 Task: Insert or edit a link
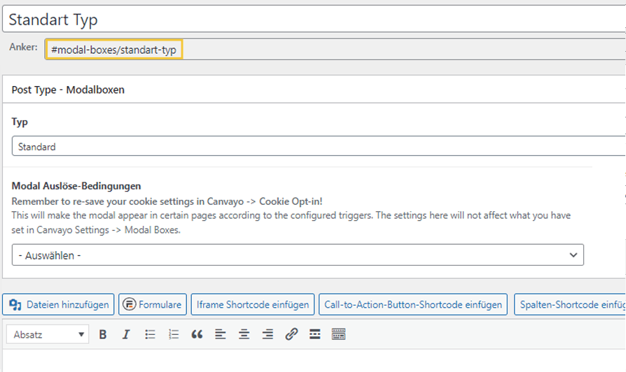point(291,334)
